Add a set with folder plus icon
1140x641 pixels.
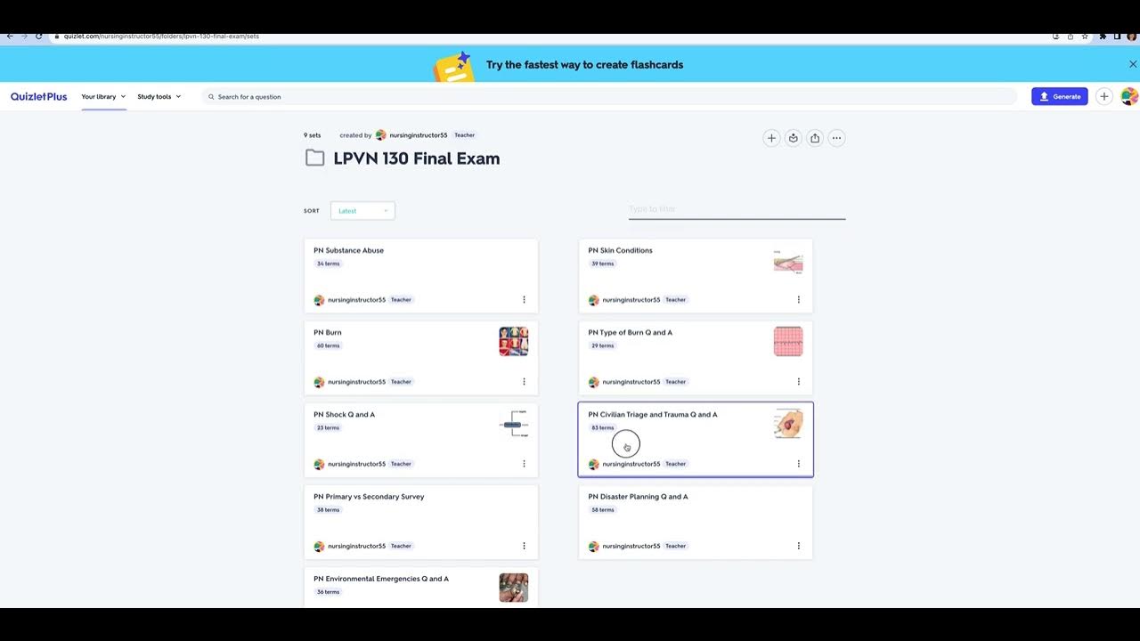click(x=771, y=138)
